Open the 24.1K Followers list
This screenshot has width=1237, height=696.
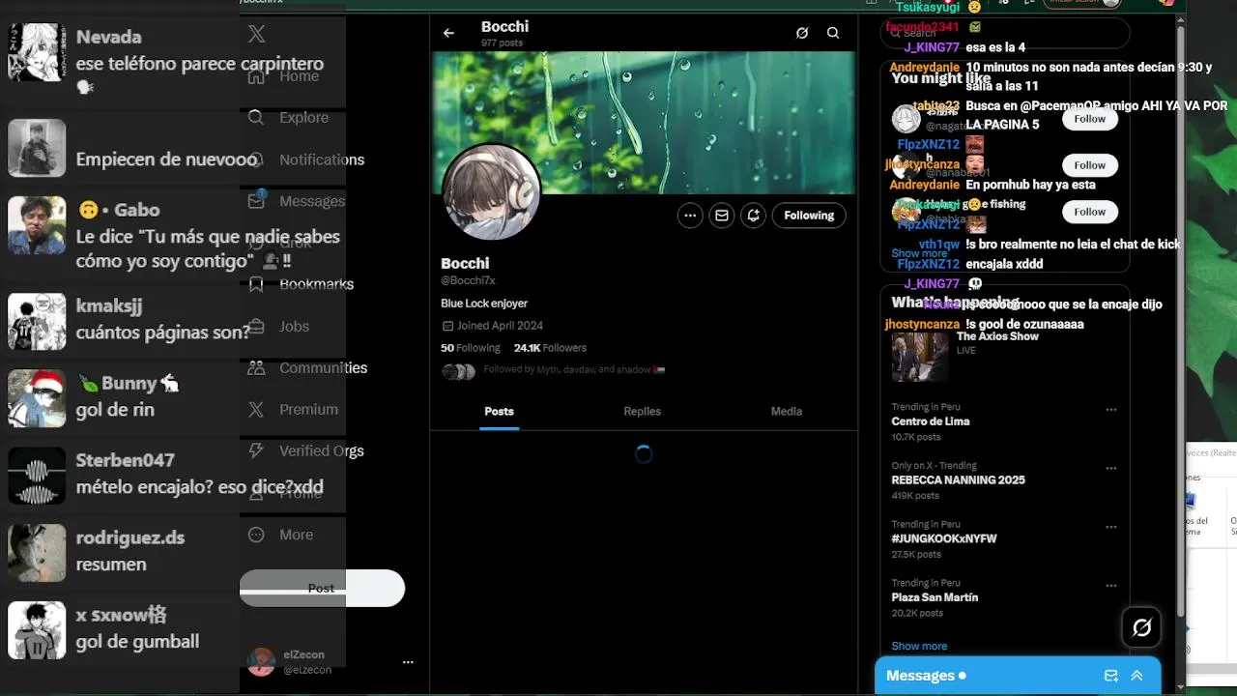[x=550, y=348]
